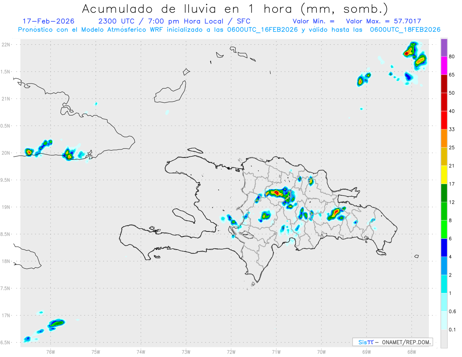Select the pale cyan swatch between 0.6 and 1
The width and height of the screenshot is (462, 357).
coord(444,302)
